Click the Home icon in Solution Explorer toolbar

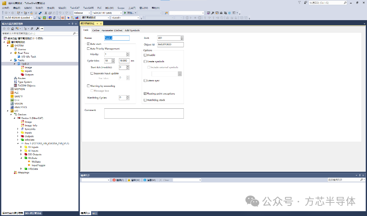pyautogui.click(x=12, y=29)
